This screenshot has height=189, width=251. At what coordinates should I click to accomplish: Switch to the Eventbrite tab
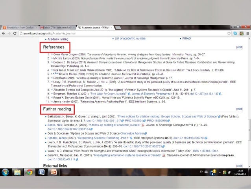(x=20, y=28)
